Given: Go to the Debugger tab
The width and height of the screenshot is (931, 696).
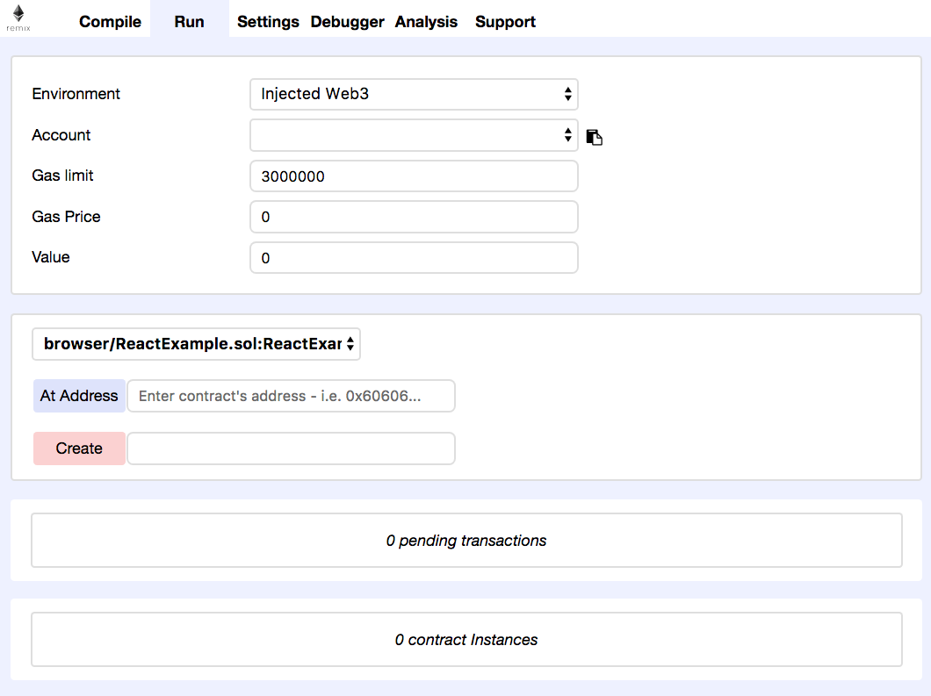Looking at the screenshot, I should pos(347,22).
